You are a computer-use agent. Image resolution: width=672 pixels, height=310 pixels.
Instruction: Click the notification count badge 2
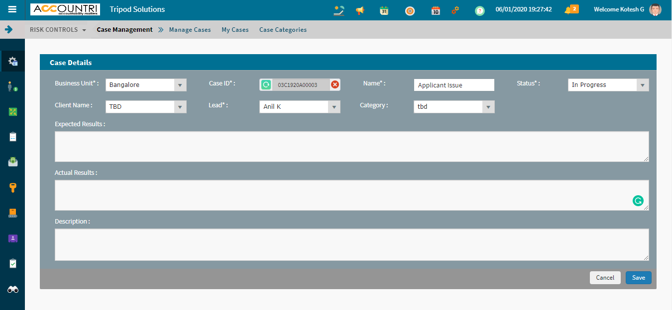tap(574, 8)
